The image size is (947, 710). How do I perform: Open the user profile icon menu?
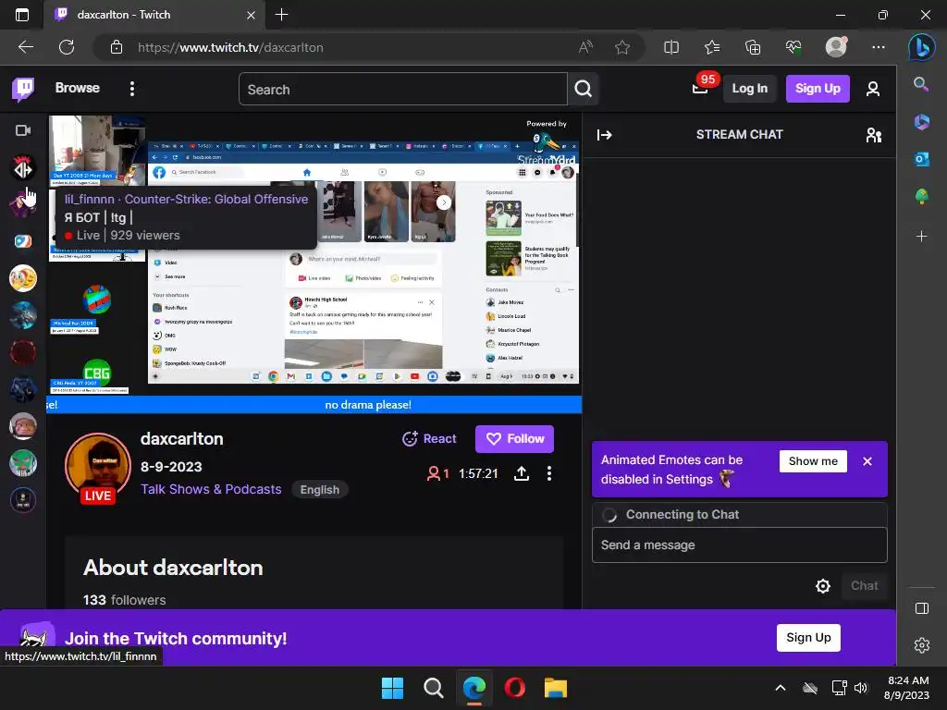coord(872,90)
